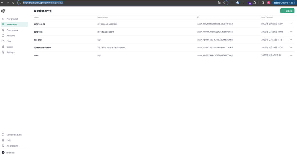This screenshot has height=155, width=297.
Task: Reload the page with the refresh icon
Action: click(x=13, y=3)
